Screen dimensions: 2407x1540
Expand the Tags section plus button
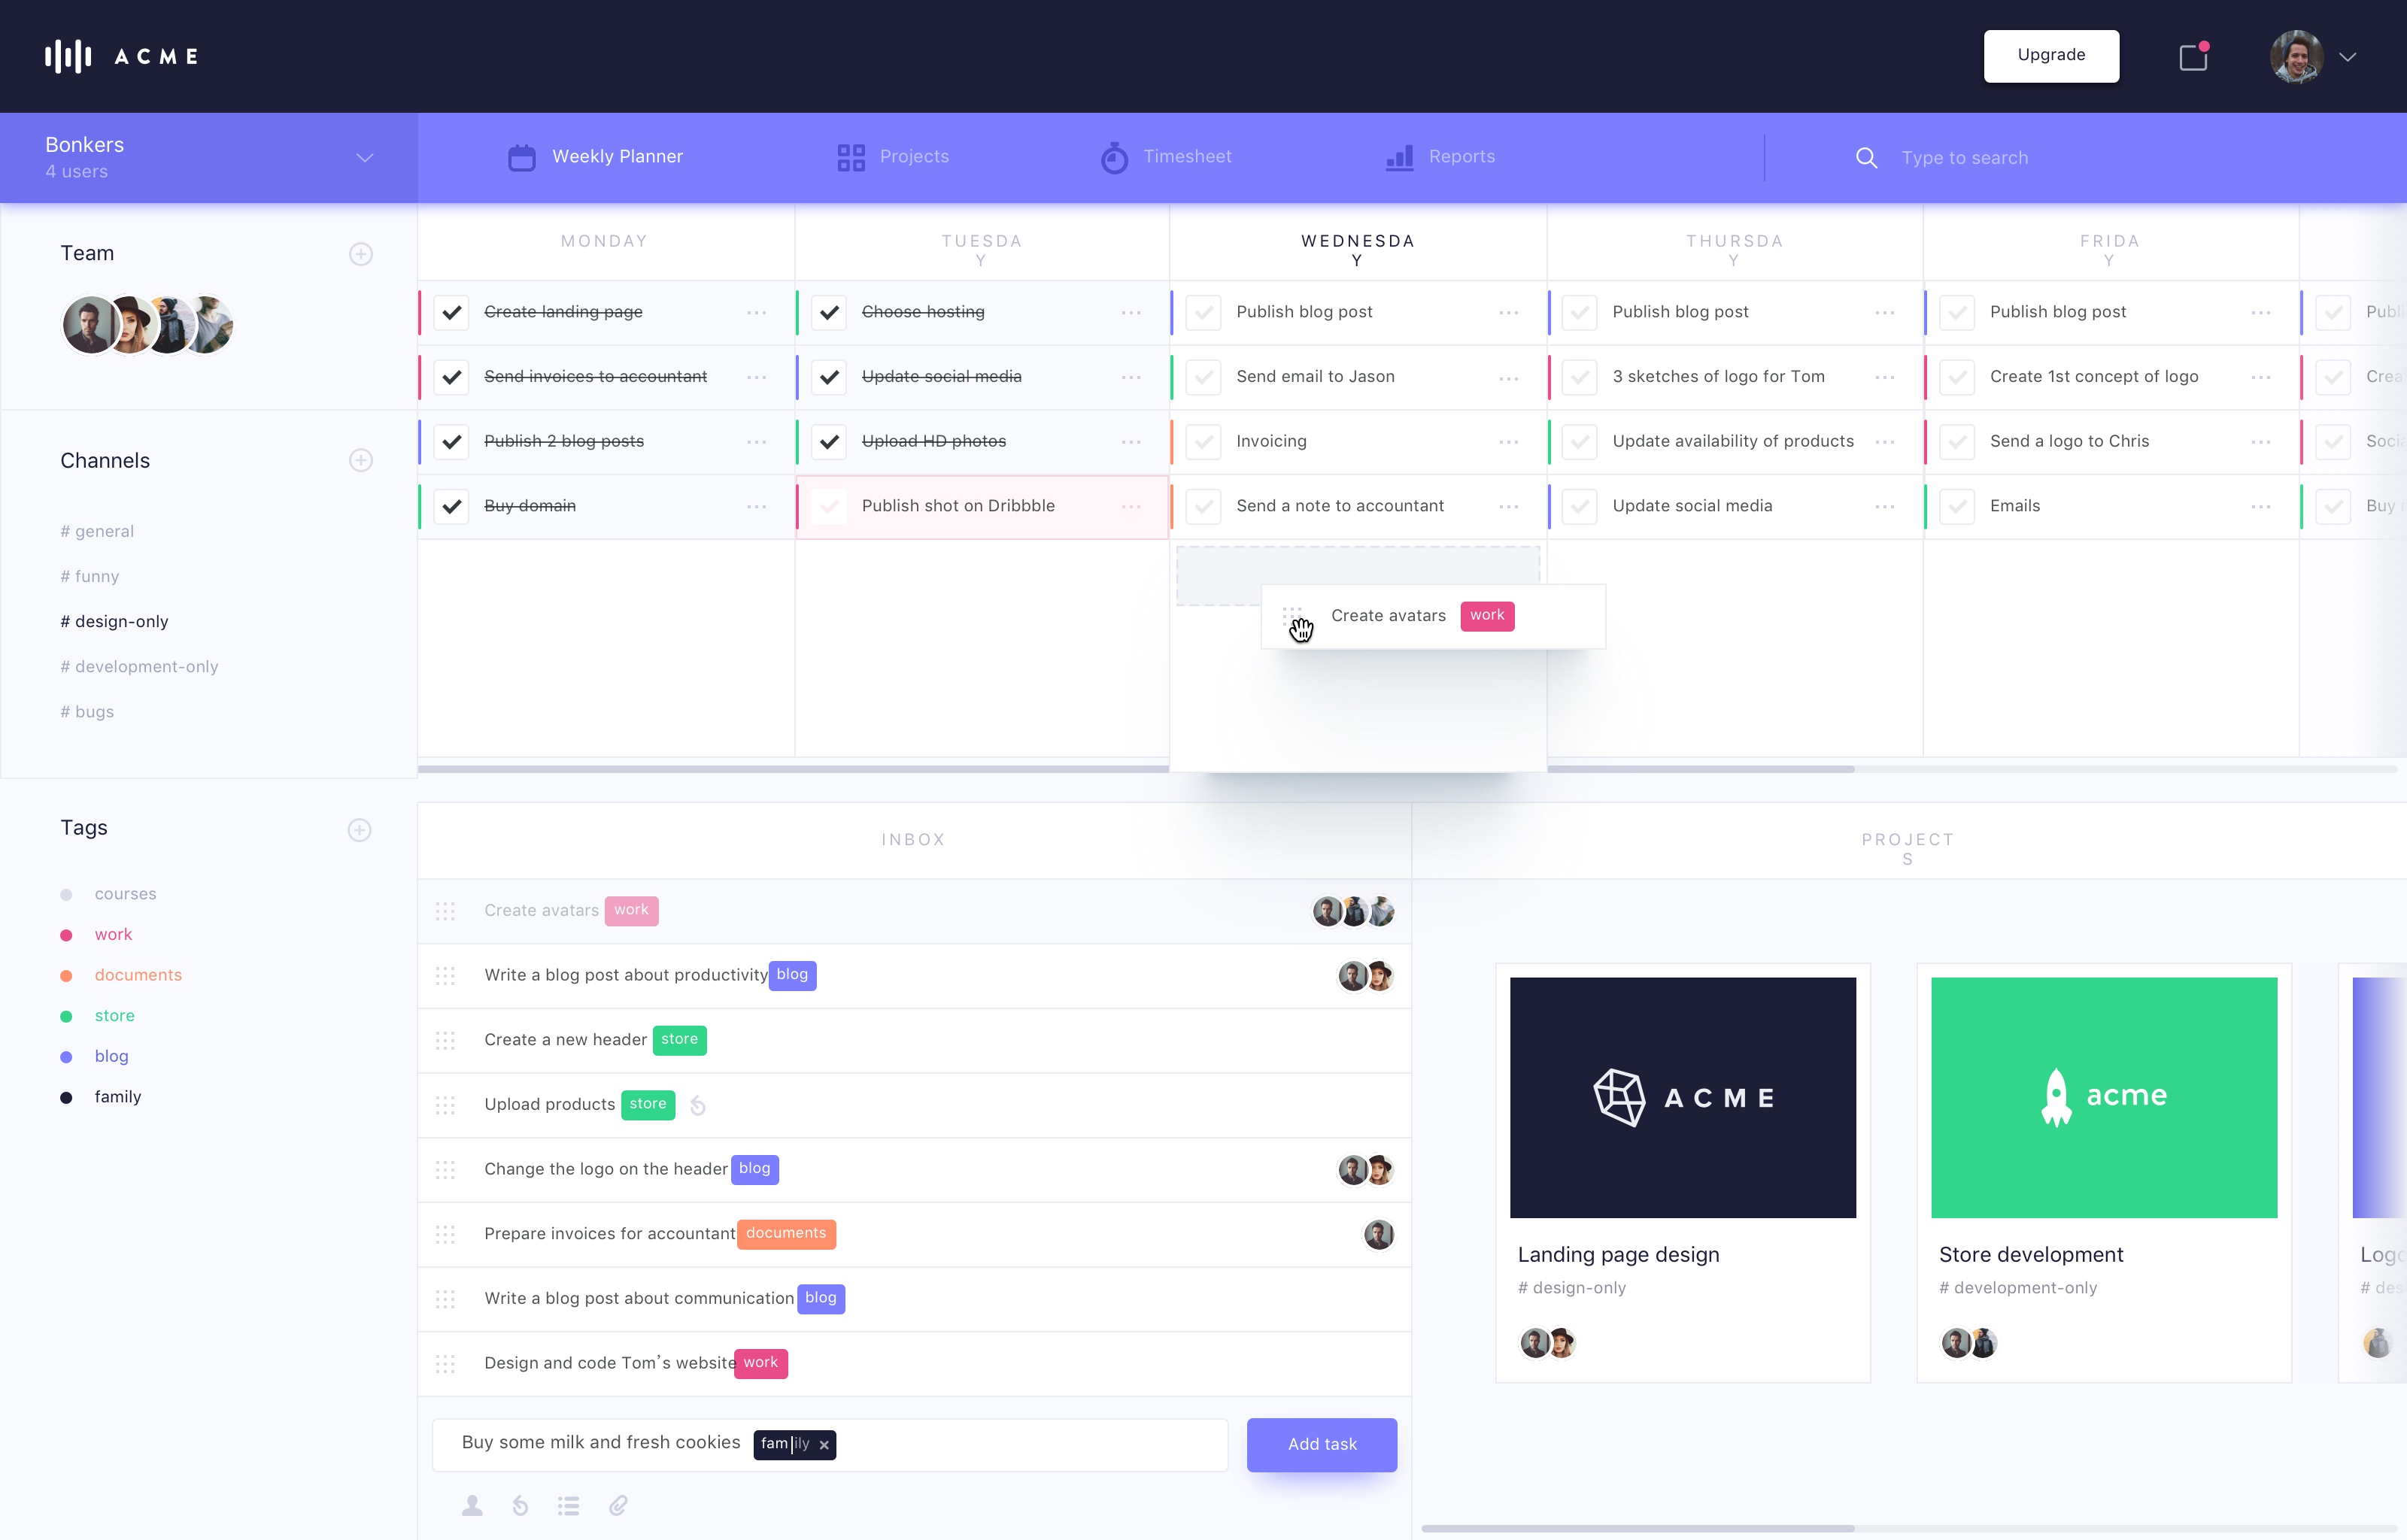tap(361, 828)
